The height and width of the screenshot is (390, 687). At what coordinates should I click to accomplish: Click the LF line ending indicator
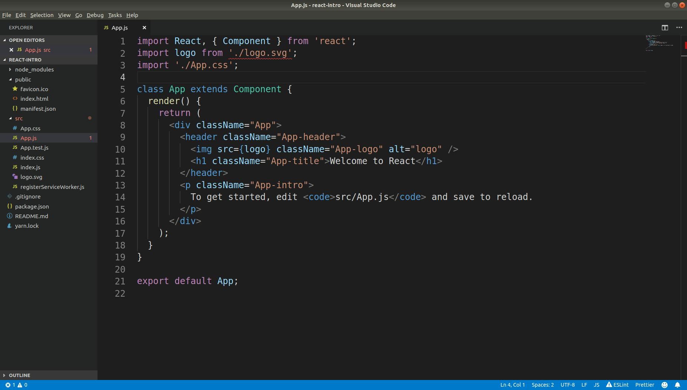tap(584, 385)
